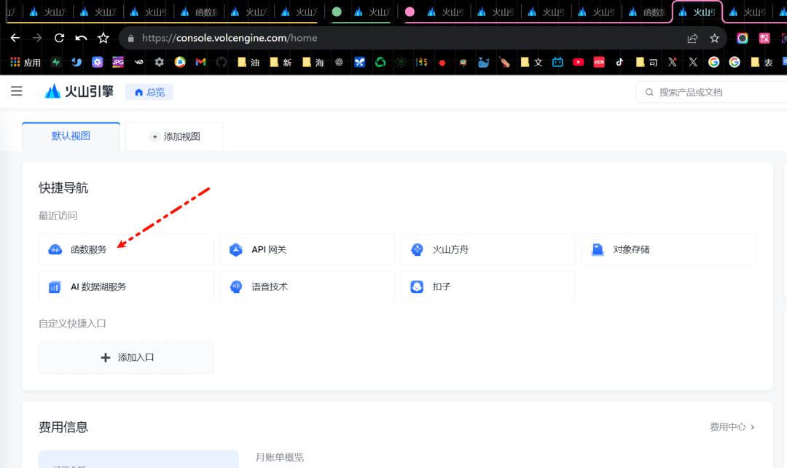Open the 语音技术 shortcut
This screenshot has height=468, width=787.
[308, 286]
